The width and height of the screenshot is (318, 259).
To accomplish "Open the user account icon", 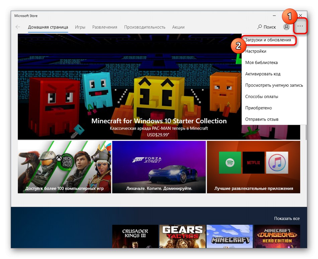I will (x=286, y=27).
